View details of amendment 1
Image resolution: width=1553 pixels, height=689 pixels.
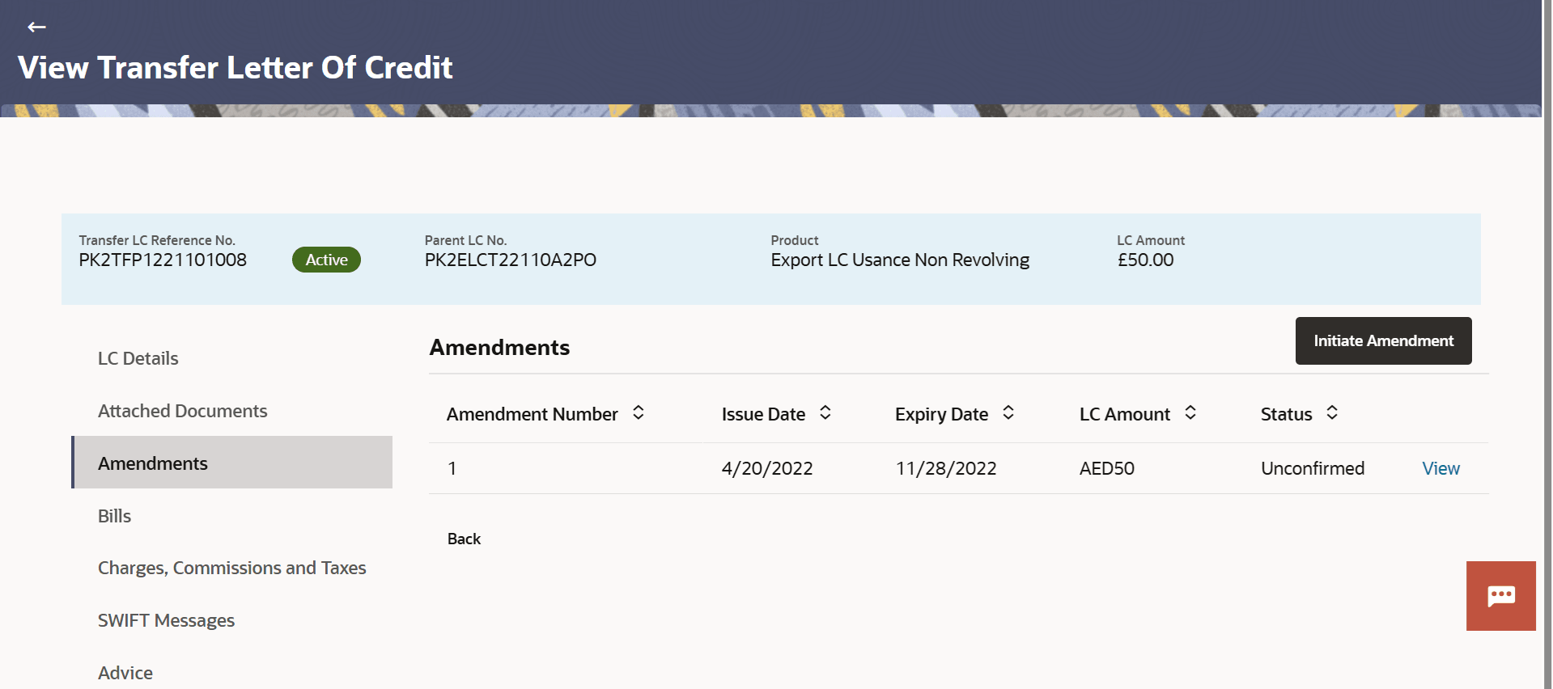(x=1441, y=468)
